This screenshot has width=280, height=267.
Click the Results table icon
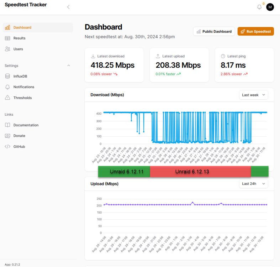[7, 38]
